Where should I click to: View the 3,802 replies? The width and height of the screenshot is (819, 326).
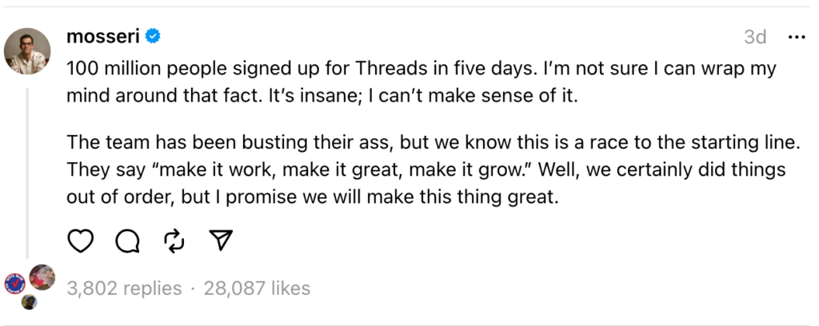(x=124, y=288)
